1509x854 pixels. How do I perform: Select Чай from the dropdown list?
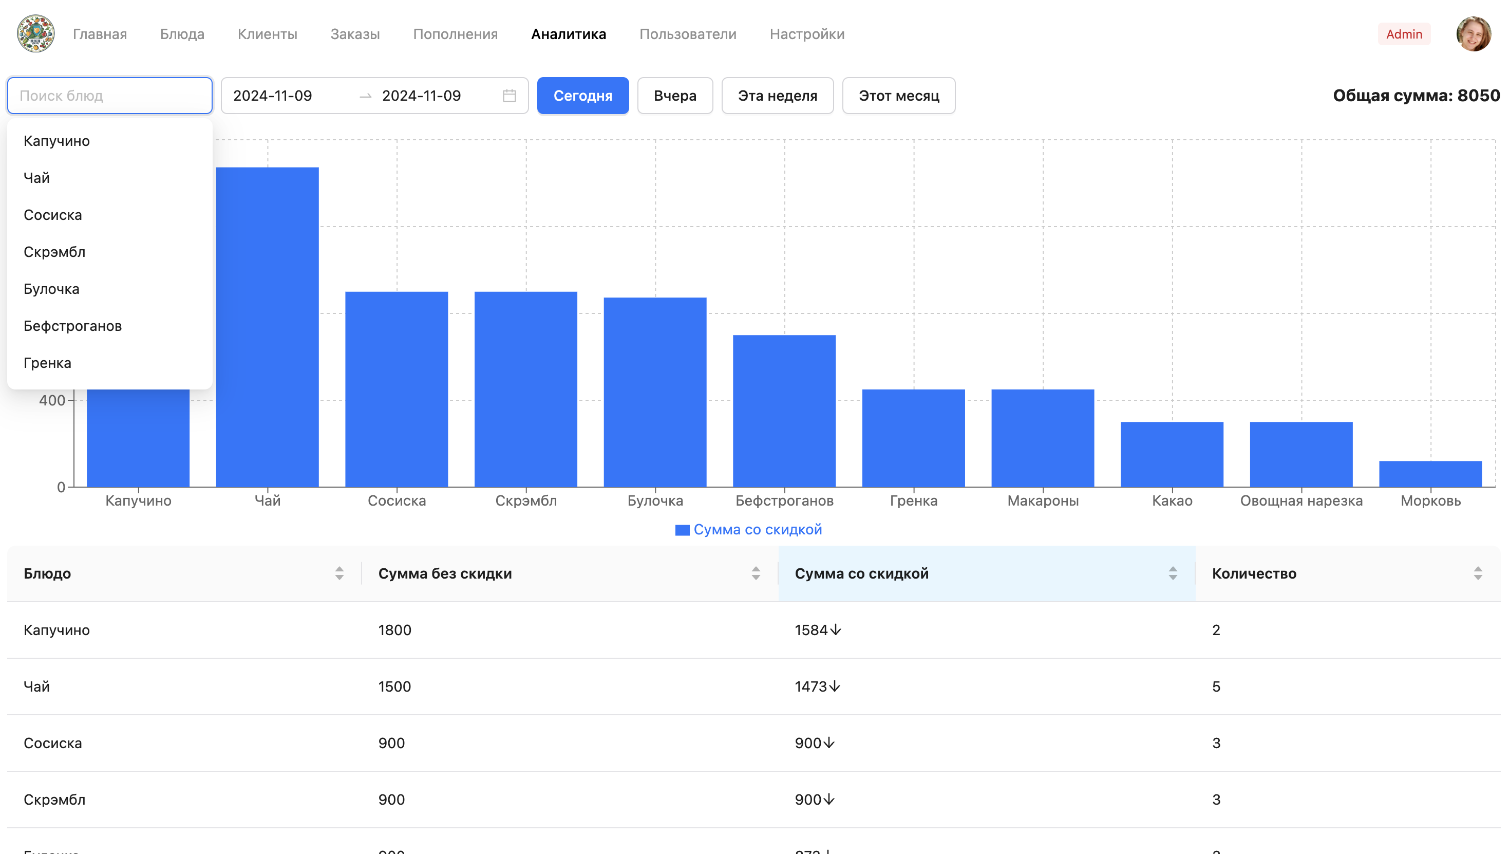[110, 178]
